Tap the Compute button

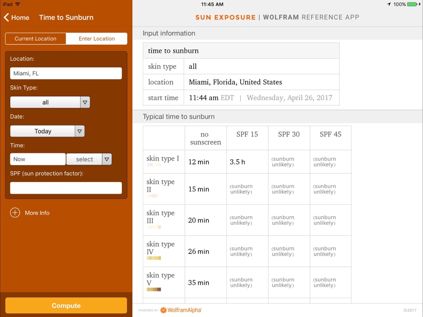click(66, 306)
